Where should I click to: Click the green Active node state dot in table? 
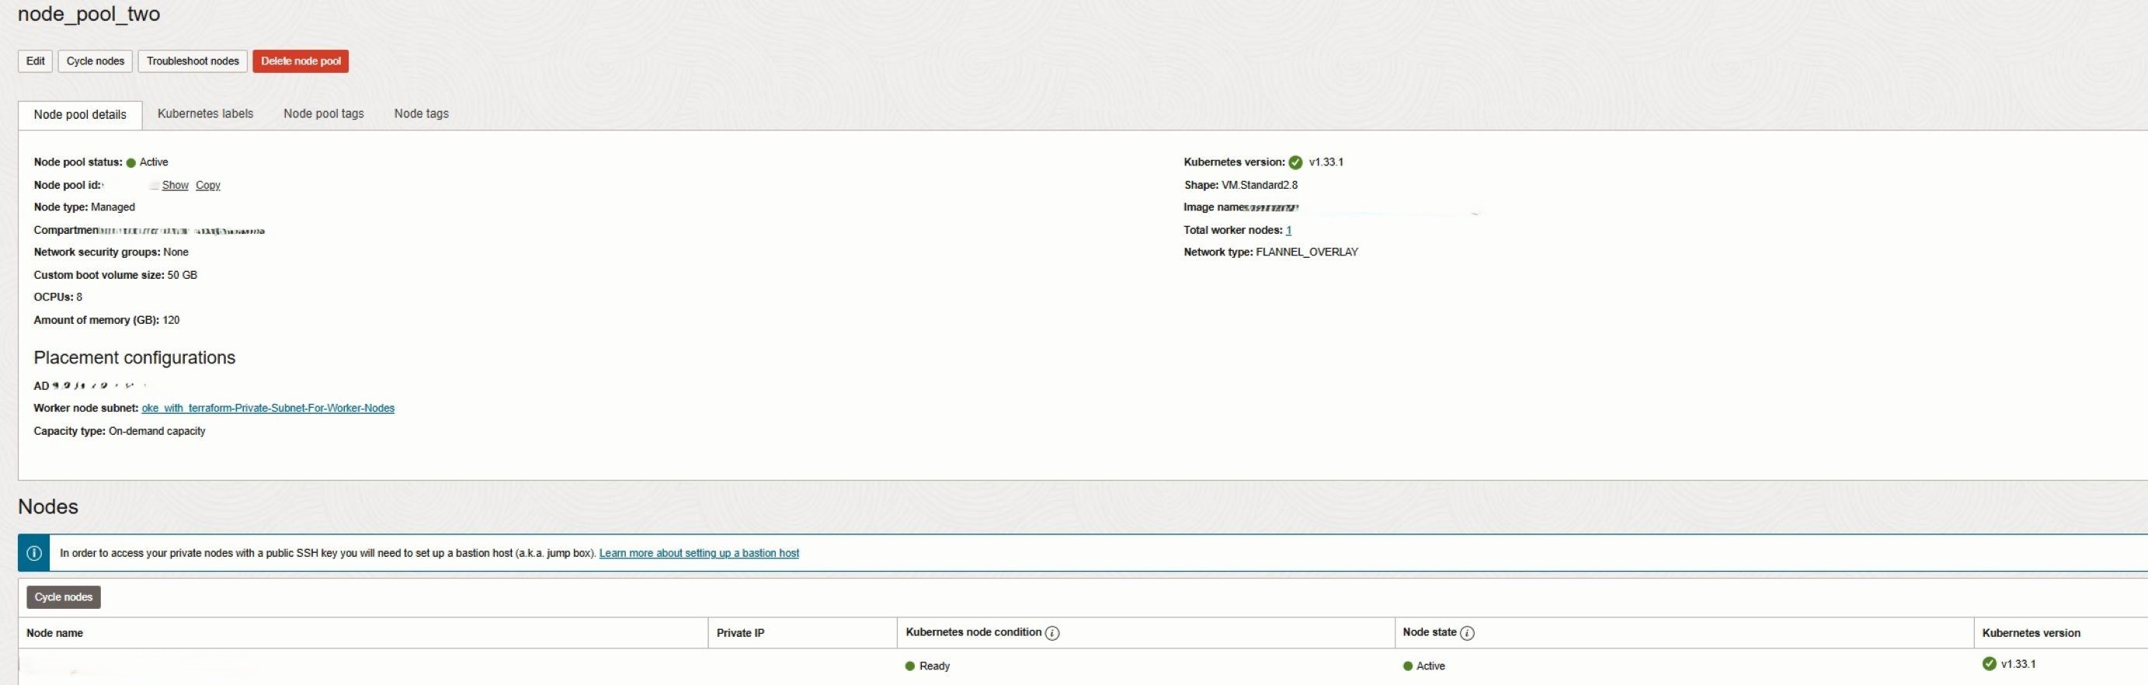tap(1408, 666)
